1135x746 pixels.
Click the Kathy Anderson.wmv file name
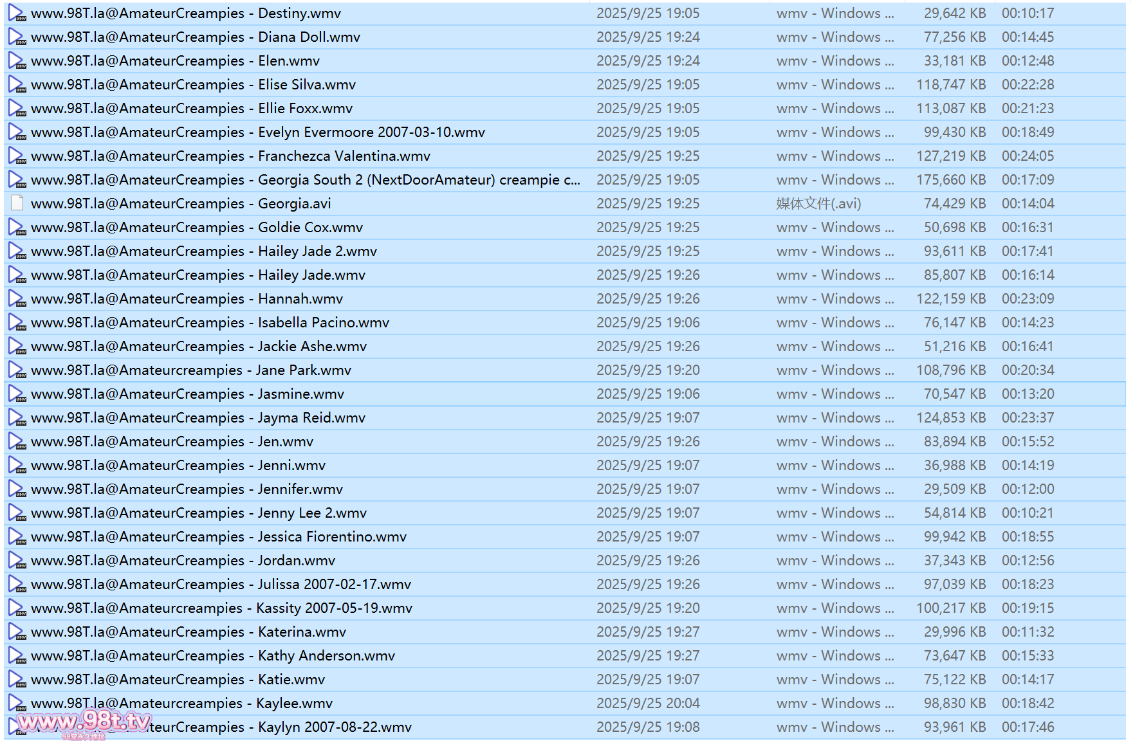click(x=212, y=656)
